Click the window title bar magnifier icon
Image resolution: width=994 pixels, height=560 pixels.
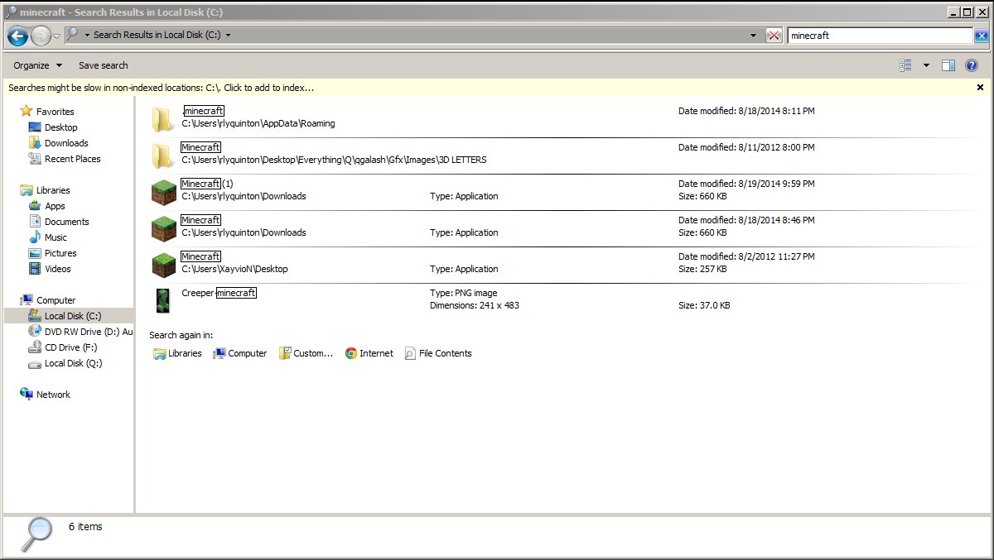coord(10,12)
